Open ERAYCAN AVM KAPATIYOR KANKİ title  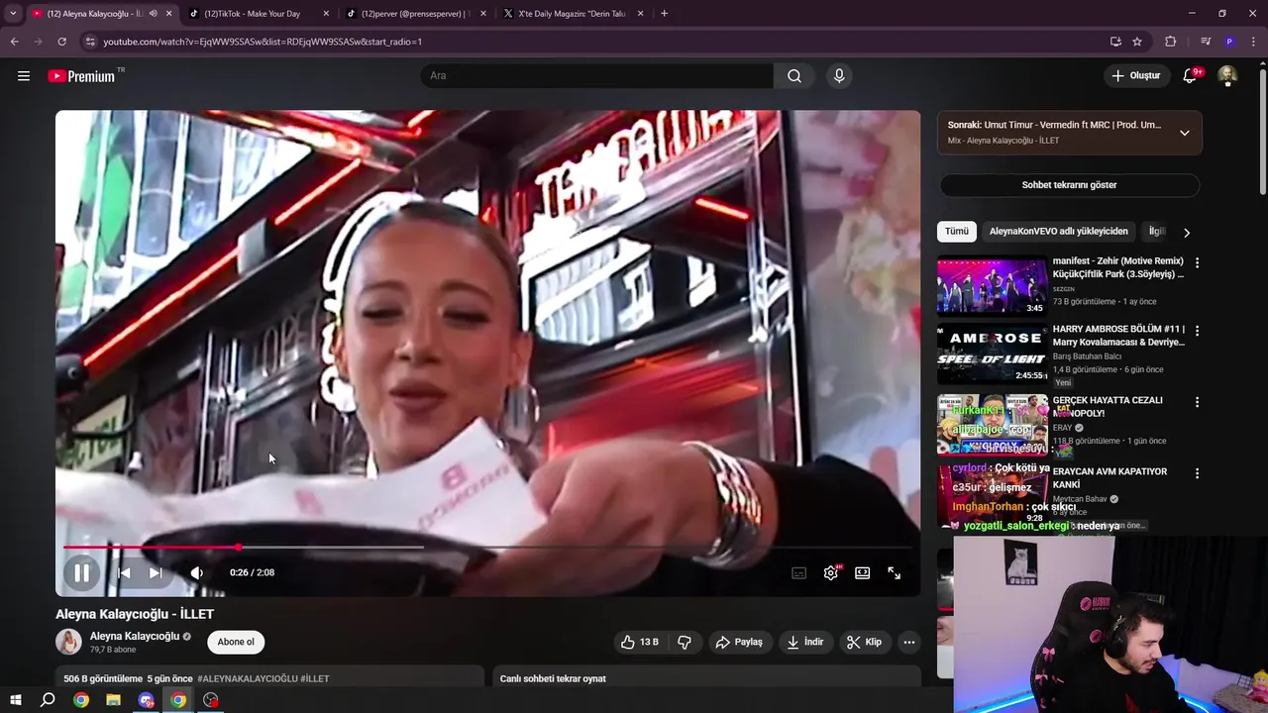pyautogui.click(x=1109, y=477)
